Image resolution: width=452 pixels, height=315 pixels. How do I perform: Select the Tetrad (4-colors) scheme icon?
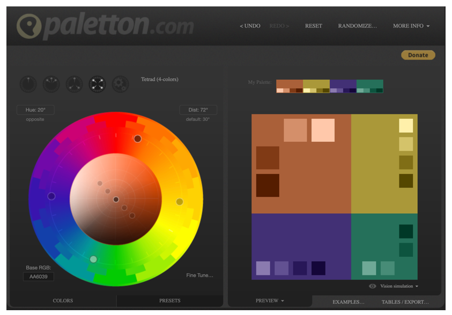tap(97, 84)
